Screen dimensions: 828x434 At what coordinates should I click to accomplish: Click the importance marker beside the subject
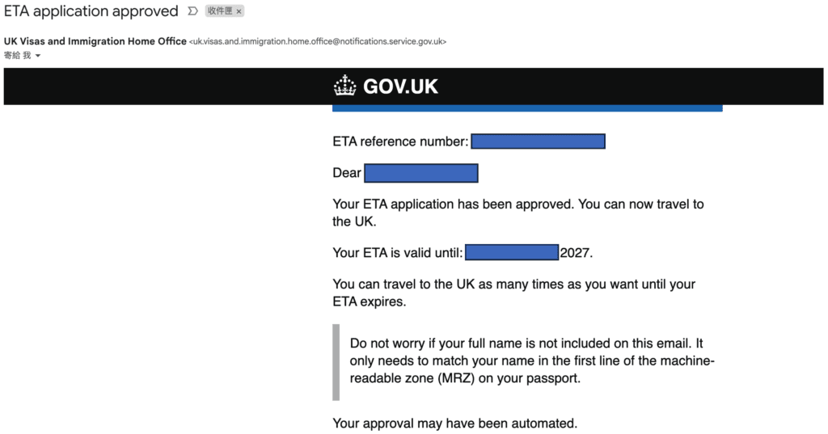[x=192, y=11]
